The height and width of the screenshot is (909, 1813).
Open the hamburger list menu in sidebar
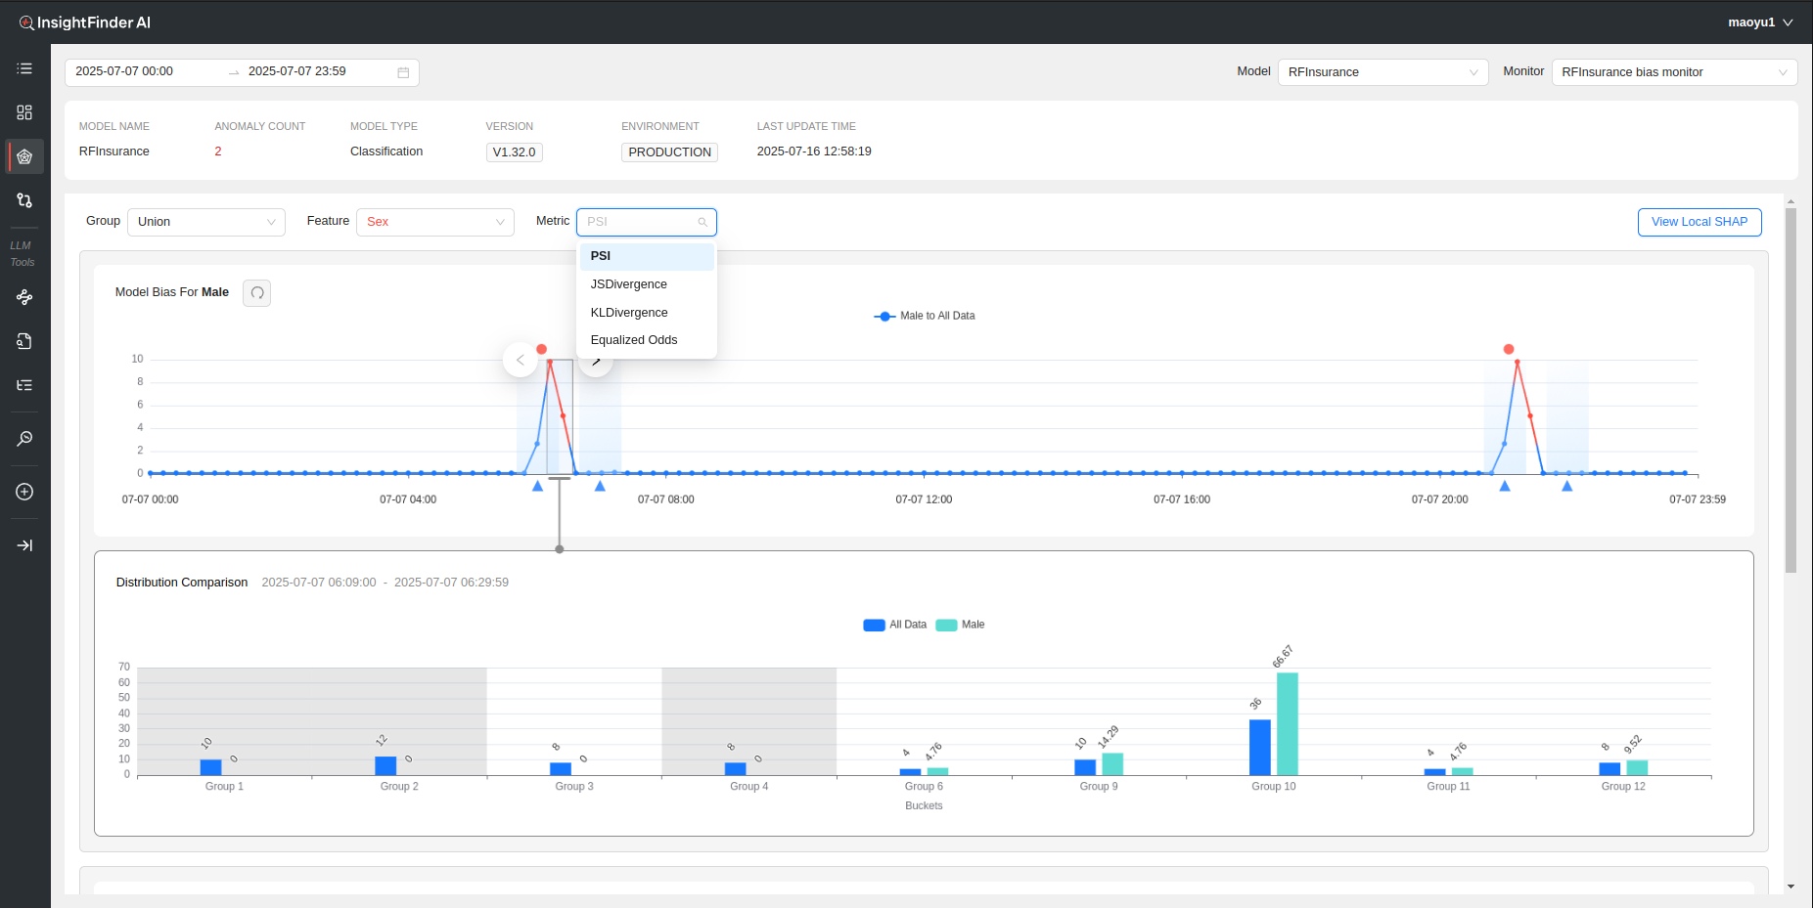tap(24, 68)
